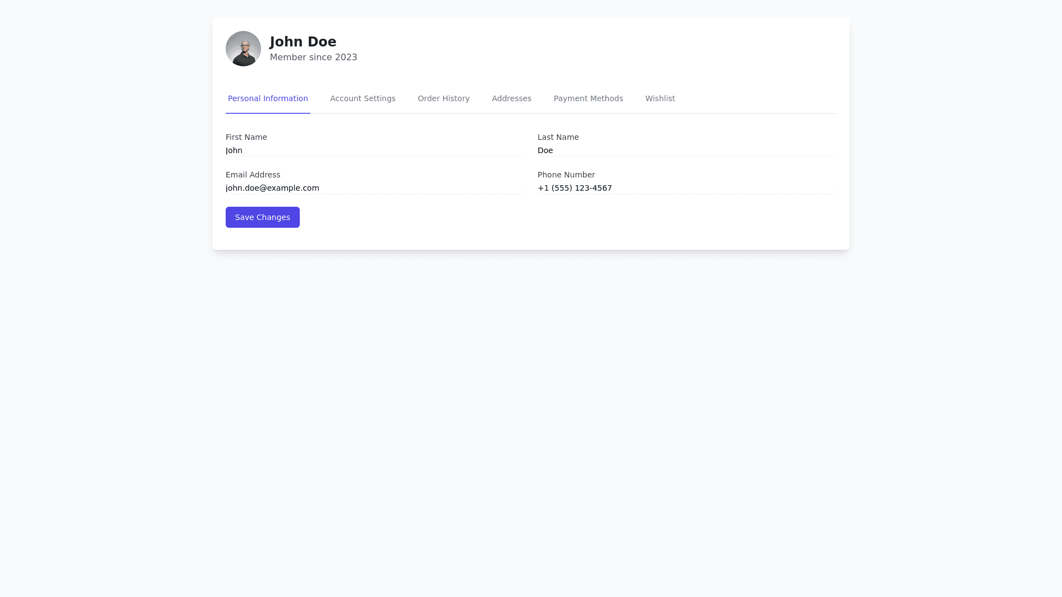Click the First Name label
The height and width of the screenshot is (597, 1062).
(246, 137)
